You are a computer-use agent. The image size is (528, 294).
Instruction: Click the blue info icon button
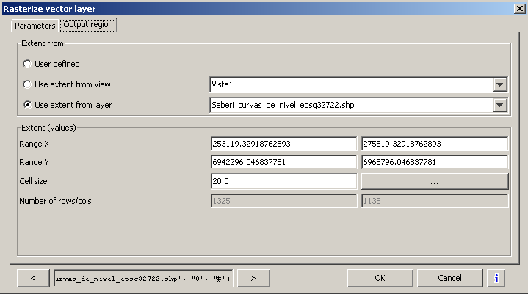496,278
